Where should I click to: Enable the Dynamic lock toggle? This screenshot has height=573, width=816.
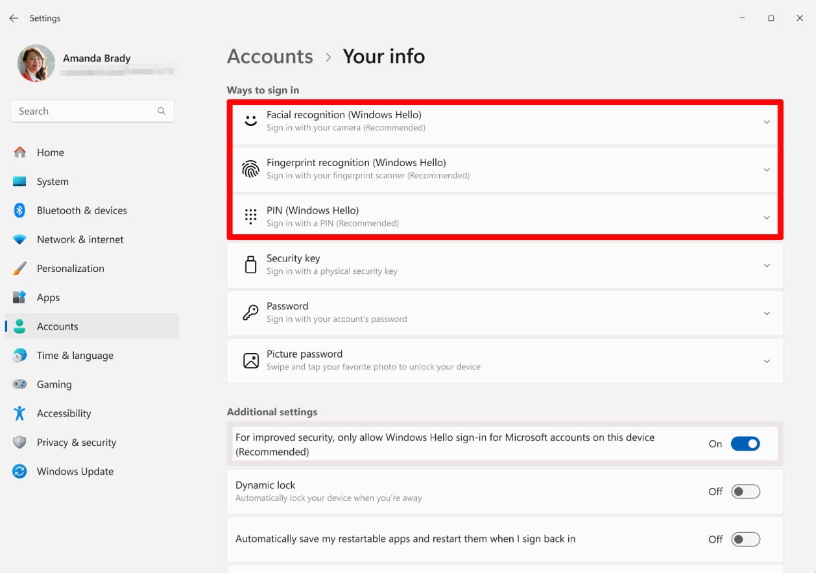[745, 491]
